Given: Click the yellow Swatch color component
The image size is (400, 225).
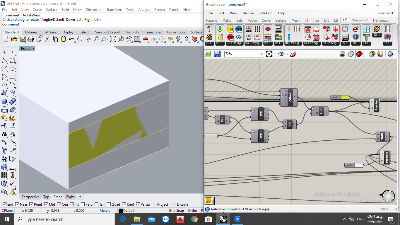Looking at the screenshot, I should (340, 97).
